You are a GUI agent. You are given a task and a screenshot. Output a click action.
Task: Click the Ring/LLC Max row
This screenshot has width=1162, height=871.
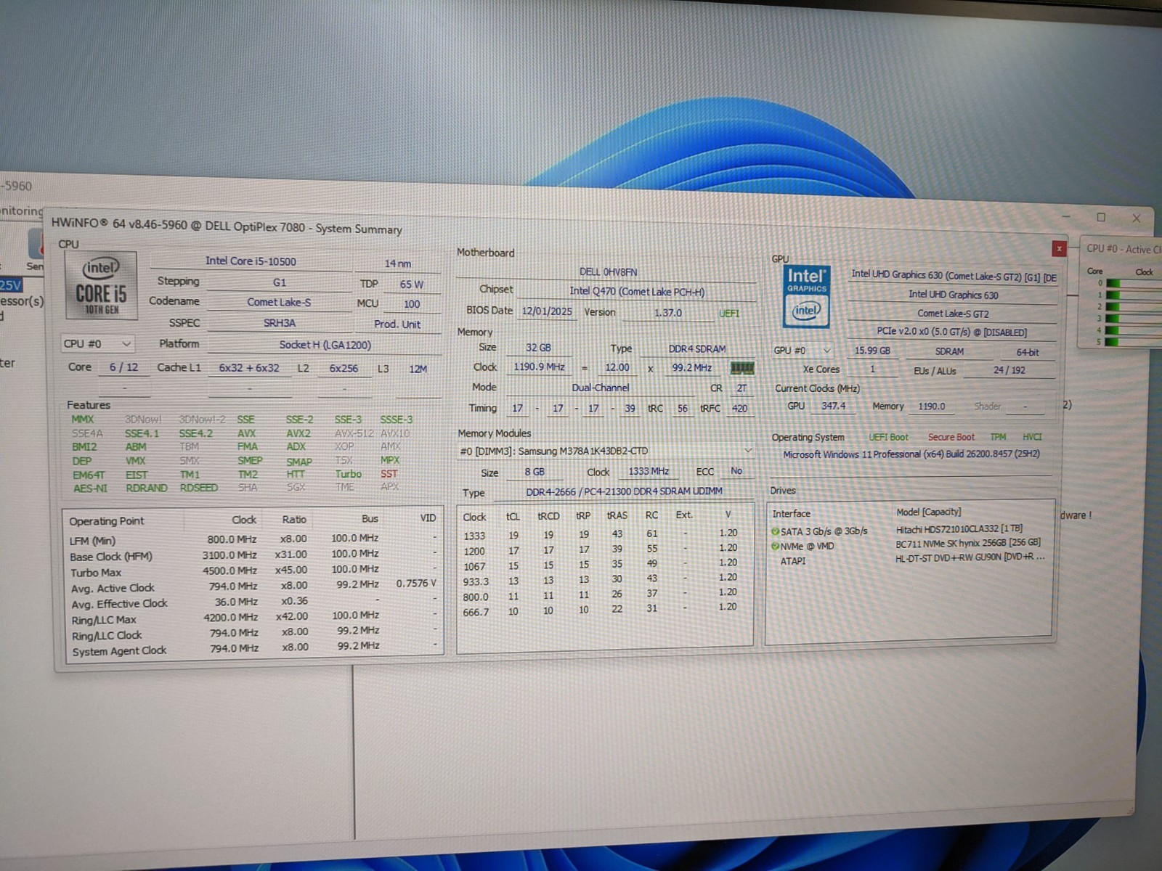click(x=253, y=618)
